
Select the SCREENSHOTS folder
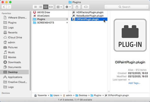pos(50,23)
